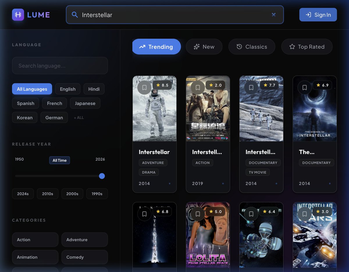Click the LUME logo icon

18,15
